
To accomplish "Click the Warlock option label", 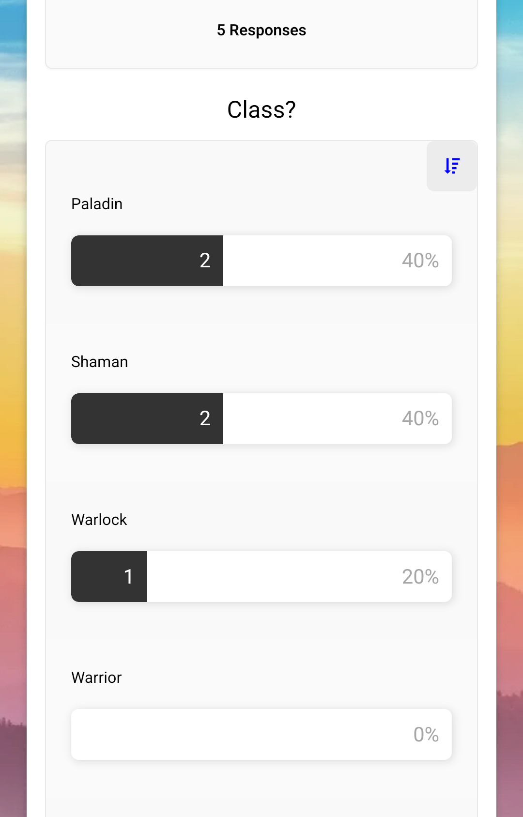I will pyautogui.click(x=99, y=520).
